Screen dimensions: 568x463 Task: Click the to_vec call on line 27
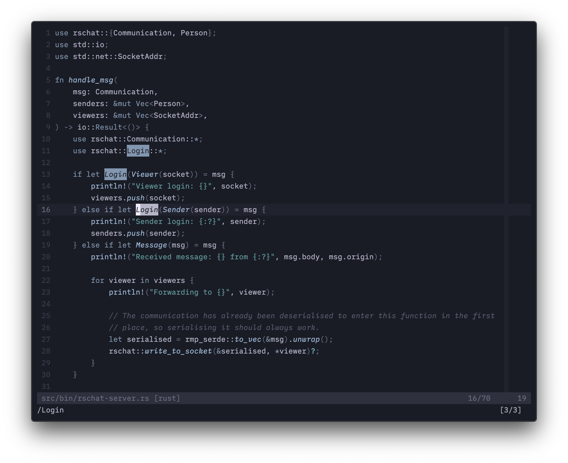(x=248, y=340)
